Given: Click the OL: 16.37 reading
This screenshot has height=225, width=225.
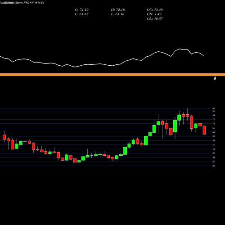Looking at the screenshot, I should (x=155, y=19).
